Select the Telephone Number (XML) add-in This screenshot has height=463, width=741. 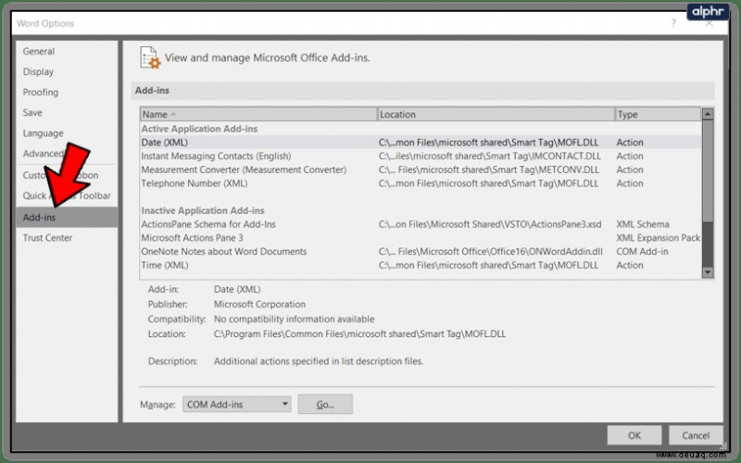421,183
